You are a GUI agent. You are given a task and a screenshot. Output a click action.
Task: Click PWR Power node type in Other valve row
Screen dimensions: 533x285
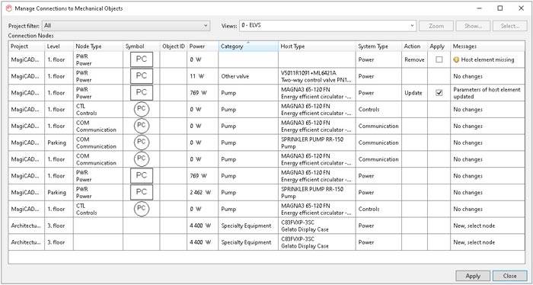(98, 76)
